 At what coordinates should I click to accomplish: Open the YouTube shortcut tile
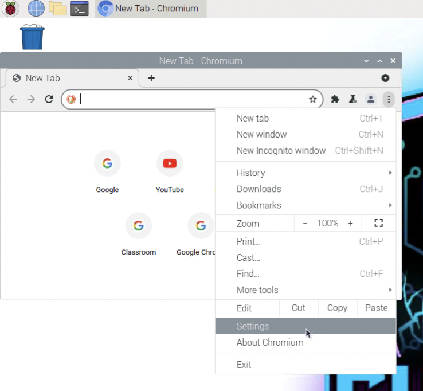click(x=170, y=171)
